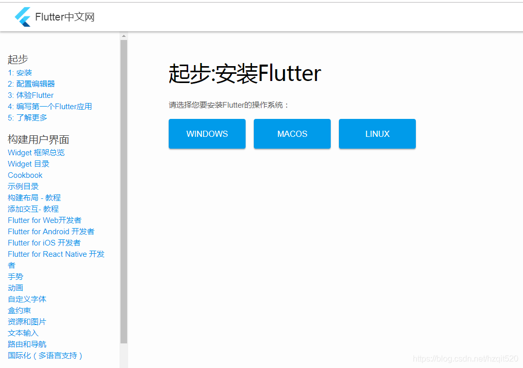Click the sidebar scrollbar up arrow
This screenshot has height=368, width=523.
coord(124,36)
